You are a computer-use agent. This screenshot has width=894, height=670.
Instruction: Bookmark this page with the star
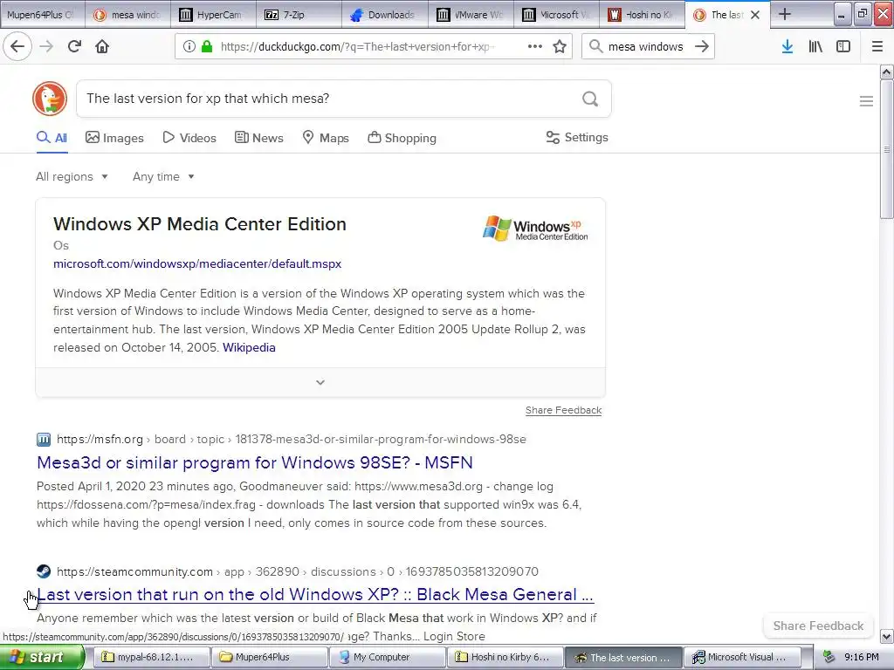pyautogui.click(x=560, y=46)
